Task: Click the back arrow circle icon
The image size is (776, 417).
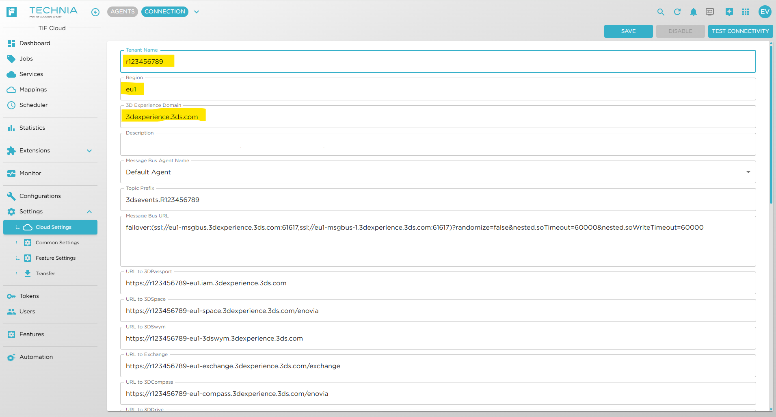Action: pyautogui.click(x=95, y=12)
